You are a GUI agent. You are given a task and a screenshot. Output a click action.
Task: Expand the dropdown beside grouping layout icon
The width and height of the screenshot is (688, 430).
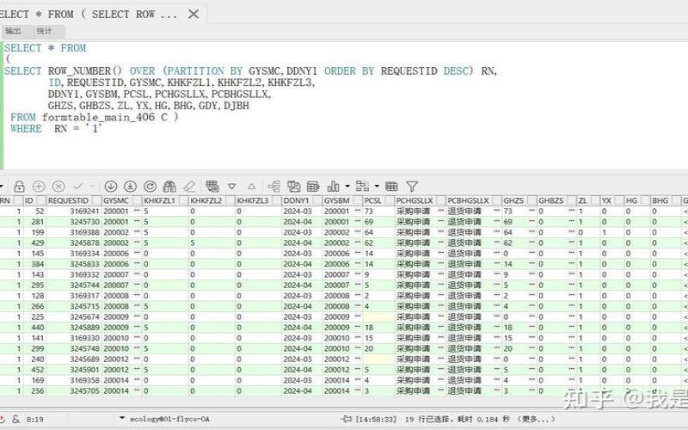tap(377, 186)
